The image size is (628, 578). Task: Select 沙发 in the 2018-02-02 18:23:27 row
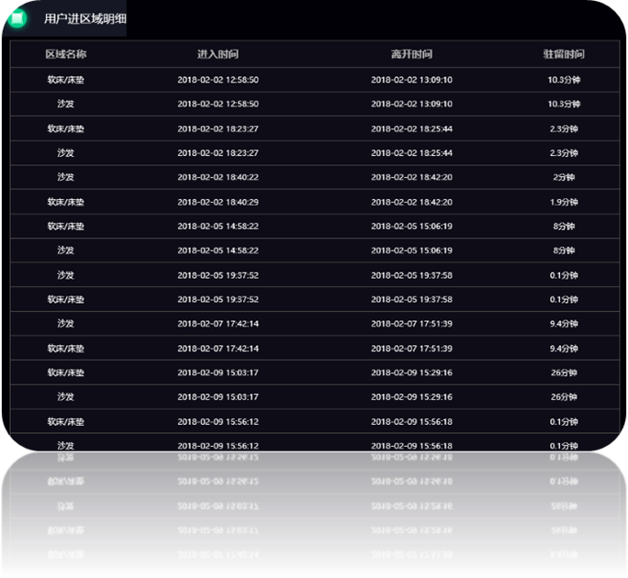(x=66, y=153)
